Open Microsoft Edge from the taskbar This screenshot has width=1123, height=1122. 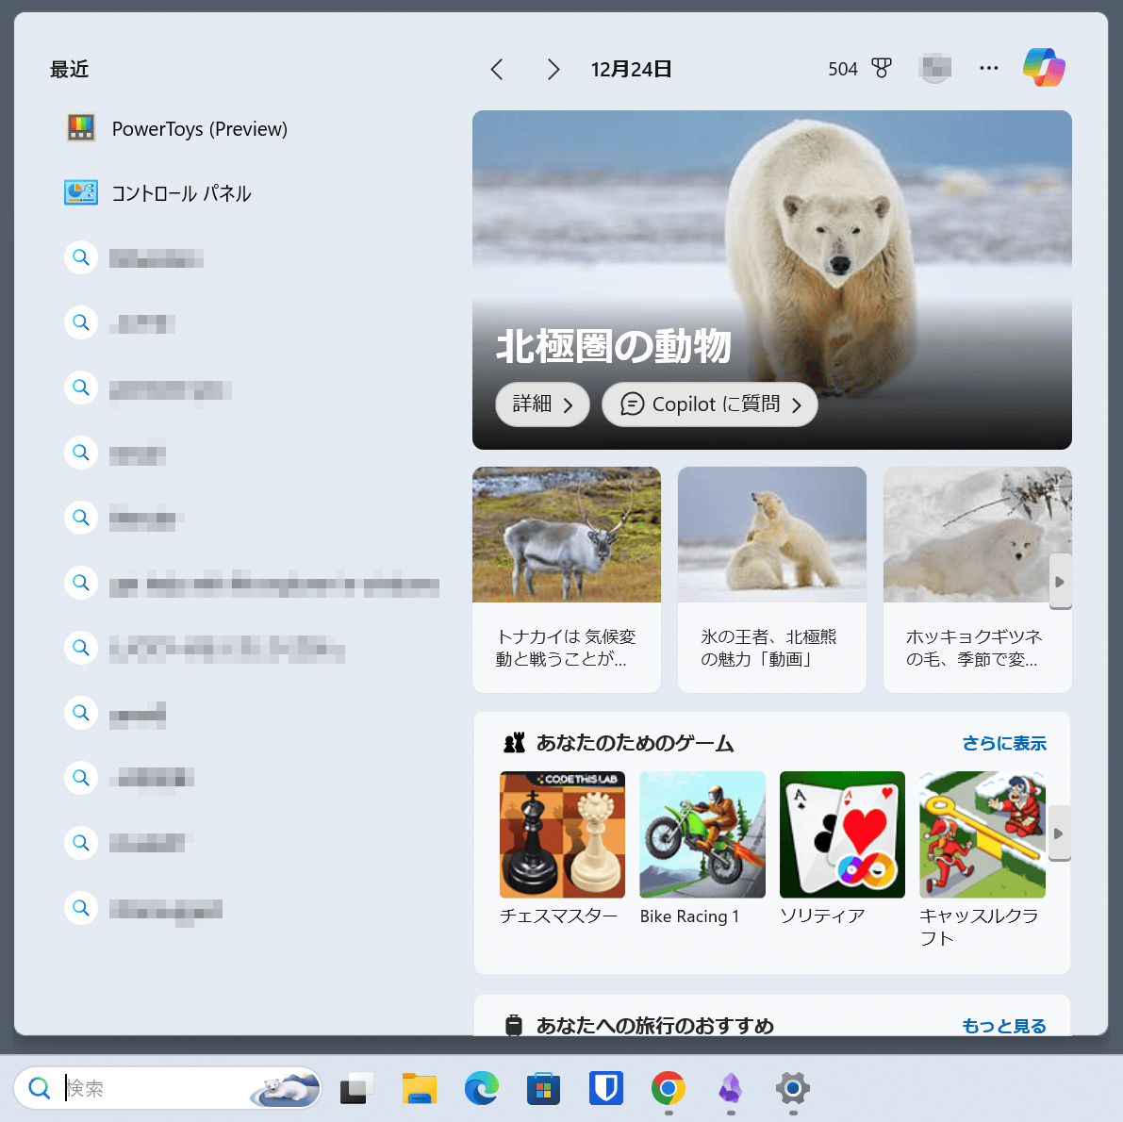pyautogui.click(x=482, y=1088)
